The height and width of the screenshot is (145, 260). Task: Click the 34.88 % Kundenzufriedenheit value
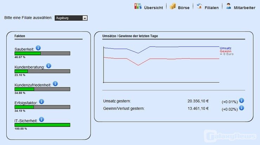click(x=20, y=93)
